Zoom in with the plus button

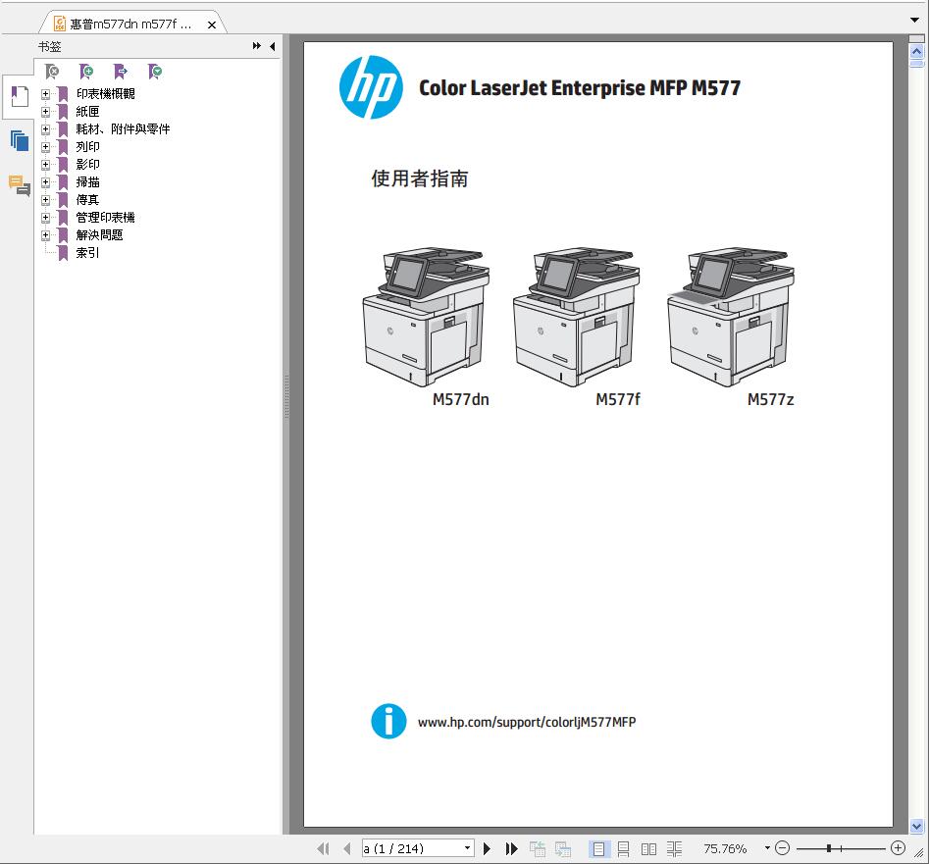(899, 848)
